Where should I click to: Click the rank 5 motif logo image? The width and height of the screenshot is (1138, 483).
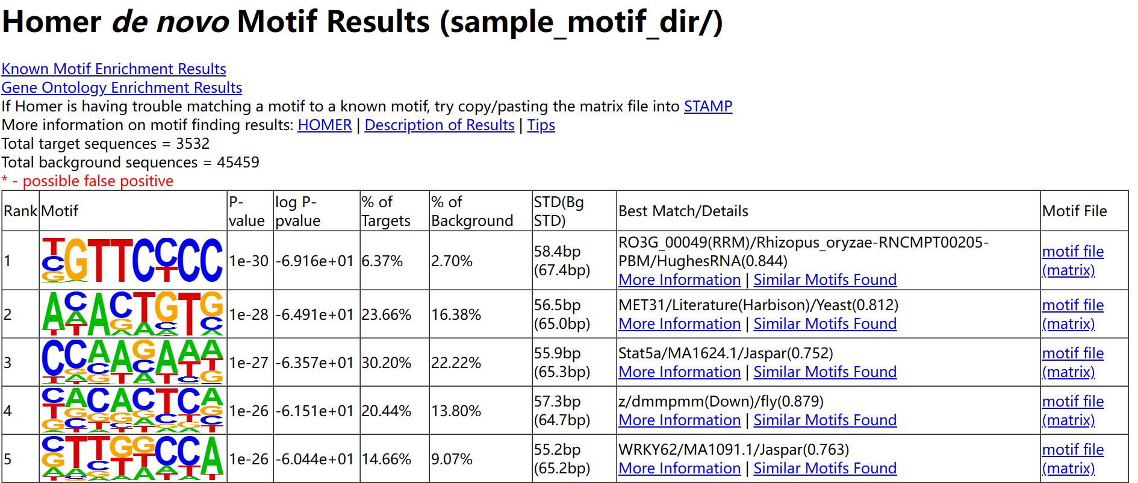[132, 458]
